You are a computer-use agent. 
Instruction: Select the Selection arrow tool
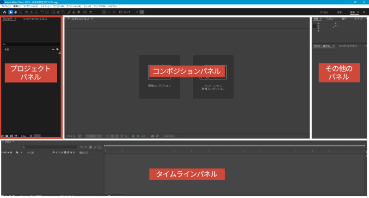point(11,12)
